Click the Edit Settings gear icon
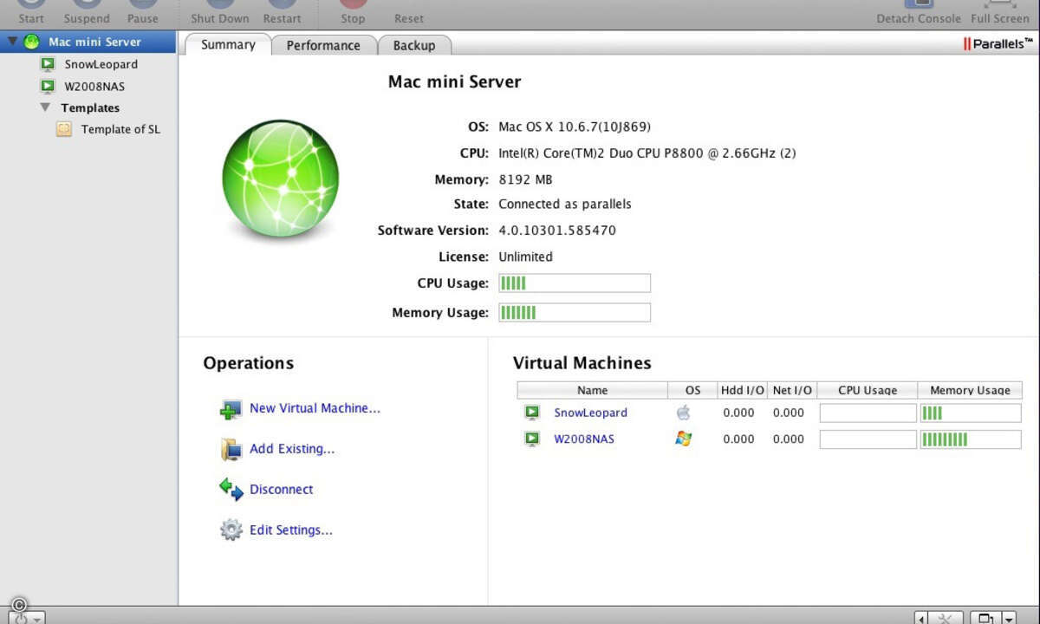The image size is (1040, 624). (231, 530)
